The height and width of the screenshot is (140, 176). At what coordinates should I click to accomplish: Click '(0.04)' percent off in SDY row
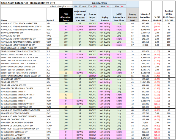pos(157,120)
